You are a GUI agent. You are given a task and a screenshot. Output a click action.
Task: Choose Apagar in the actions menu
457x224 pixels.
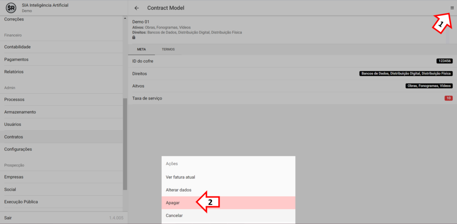(172, 203)
